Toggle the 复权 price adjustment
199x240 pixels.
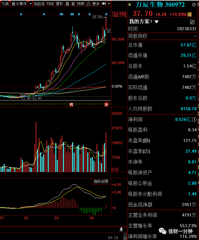pos(59,4)
